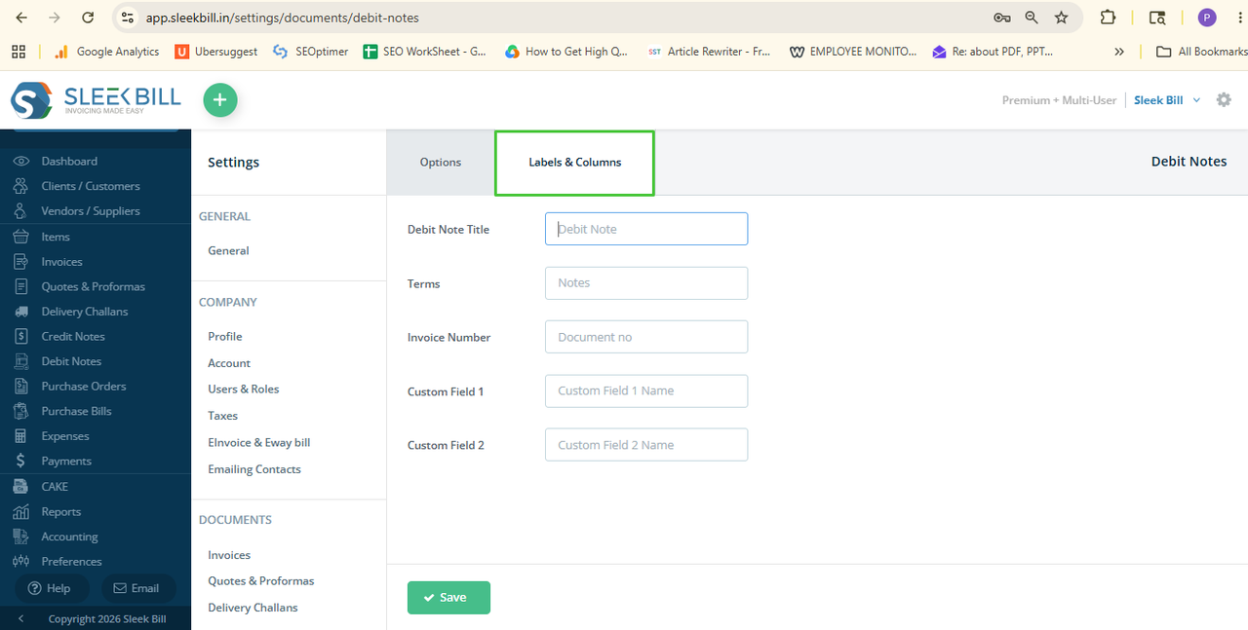This screenshot has height=630, width=1248.
Task: Open the browser extensions puzzle icon
Action: tap(1108, 18)
